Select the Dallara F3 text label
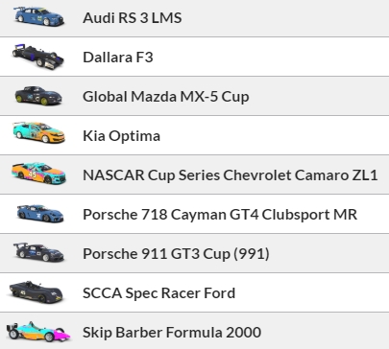This screenshot has width=389, height=349. (118, 58)
